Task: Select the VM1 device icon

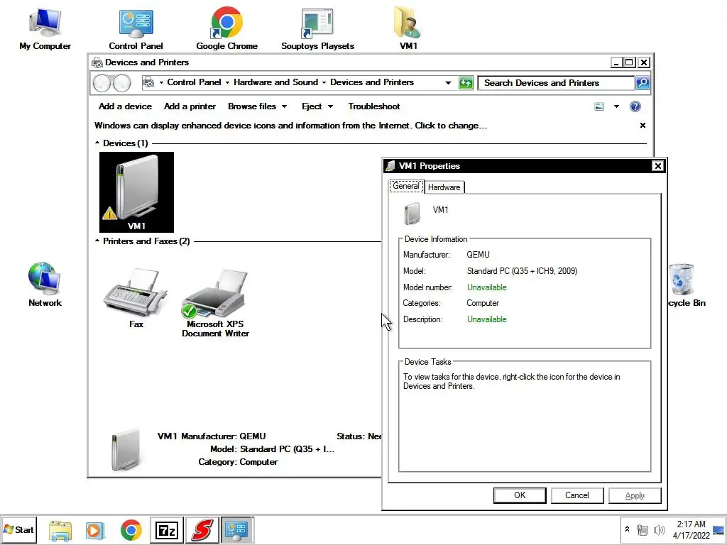Action: click(x=136, y=192)
